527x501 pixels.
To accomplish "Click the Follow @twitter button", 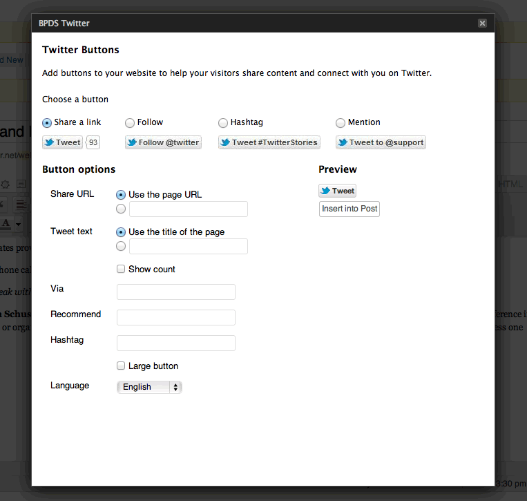I will [x=163, y=142].
